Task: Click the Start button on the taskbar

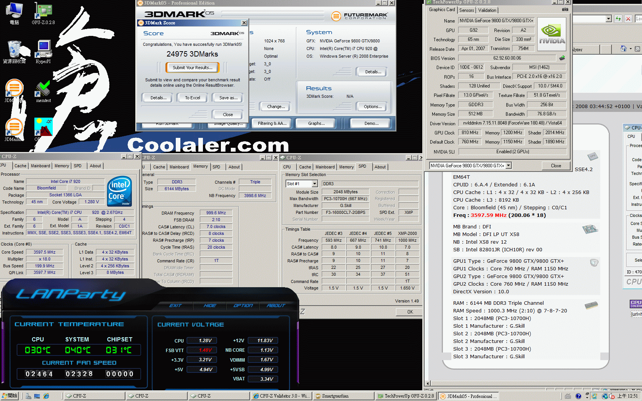Action: (x=10, y=396)
